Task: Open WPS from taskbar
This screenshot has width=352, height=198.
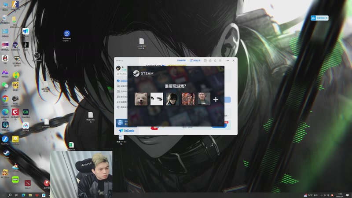Action: click(x=37, y=195)
